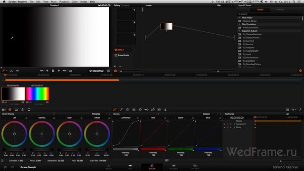This screenshot has width=304, height=171.
Task: Click the Luminance intensity slider bar
Action: tap(125, 149)
